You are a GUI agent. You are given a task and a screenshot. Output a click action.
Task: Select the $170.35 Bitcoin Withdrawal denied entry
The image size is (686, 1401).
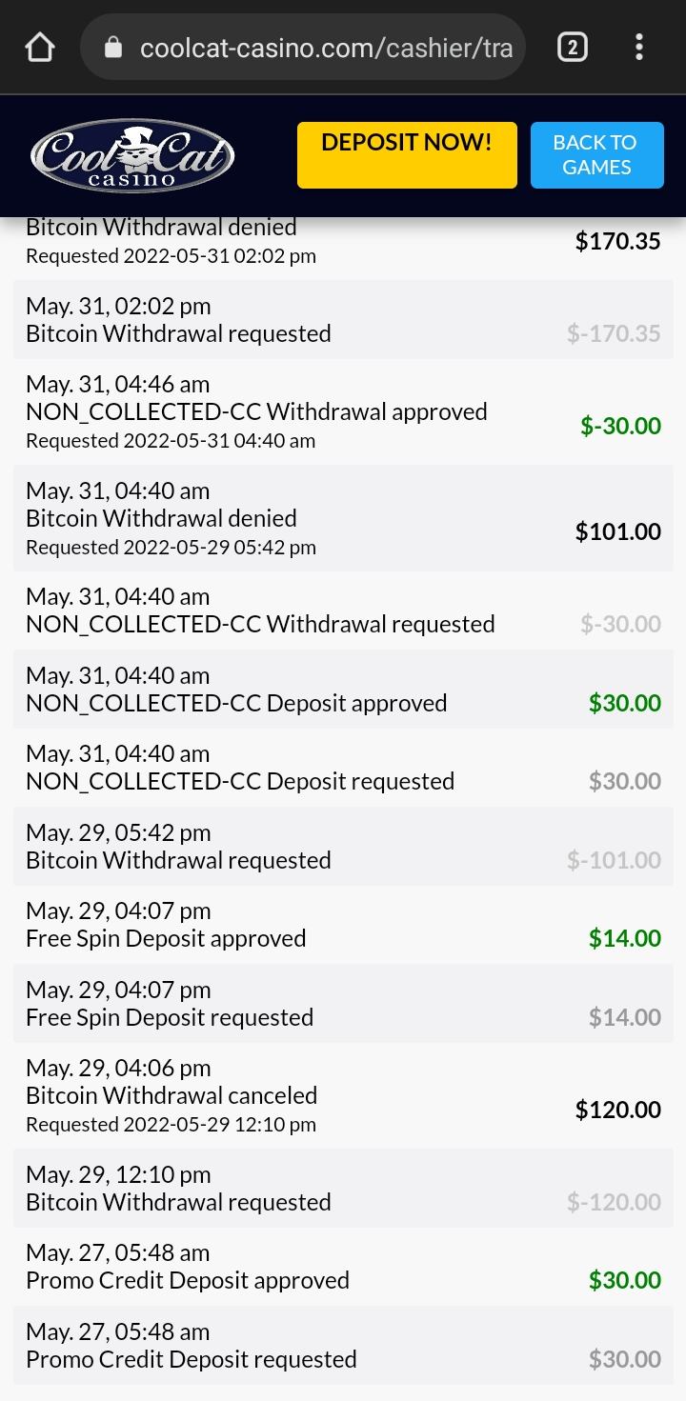[343, 242]
